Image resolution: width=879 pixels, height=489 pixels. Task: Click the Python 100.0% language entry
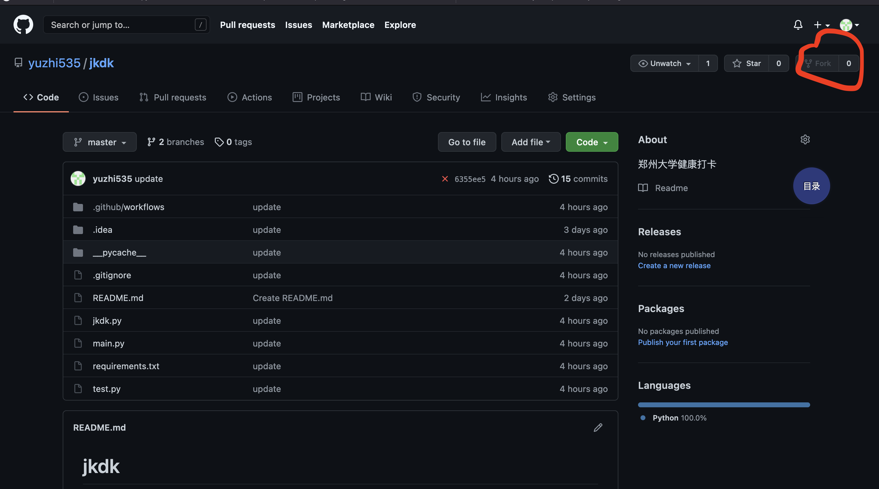click(x=673, y=418)
